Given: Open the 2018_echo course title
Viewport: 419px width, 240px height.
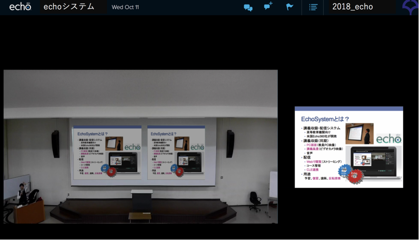Looking at the screenshot, I should coord(353,7).
